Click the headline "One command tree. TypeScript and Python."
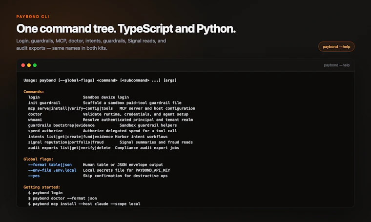 tap(126, 29)
